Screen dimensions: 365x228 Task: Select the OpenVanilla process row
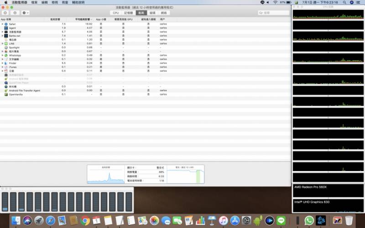[x=146, y=94]
